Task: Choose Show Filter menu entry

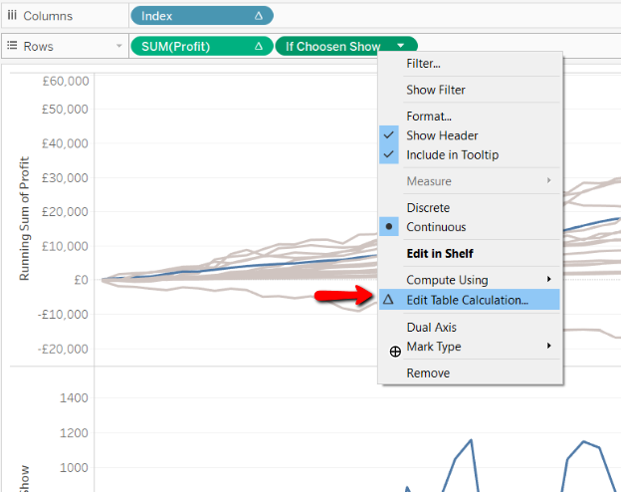Action: 436,90
